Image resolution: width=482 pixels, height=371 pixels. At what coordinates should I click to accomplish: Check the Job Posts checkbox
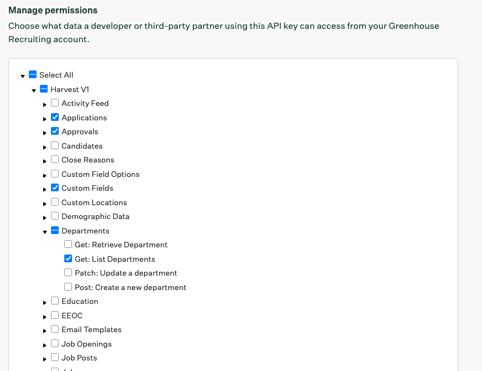pos(55,358)
